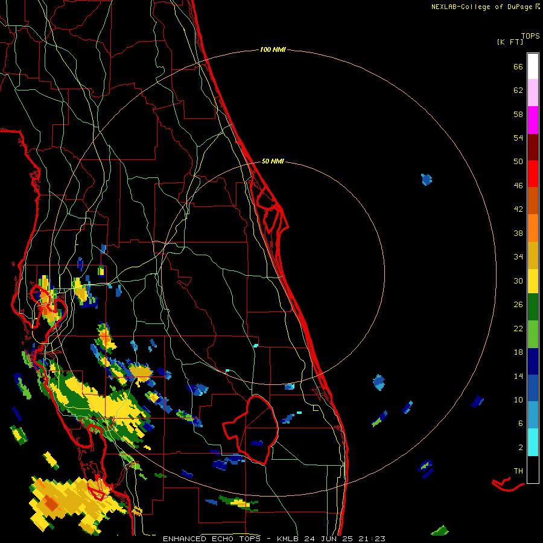Viewport: 543px width, 543px height.
Task: Pick the gold mustard legend swatch
Action: pos(533,256)
